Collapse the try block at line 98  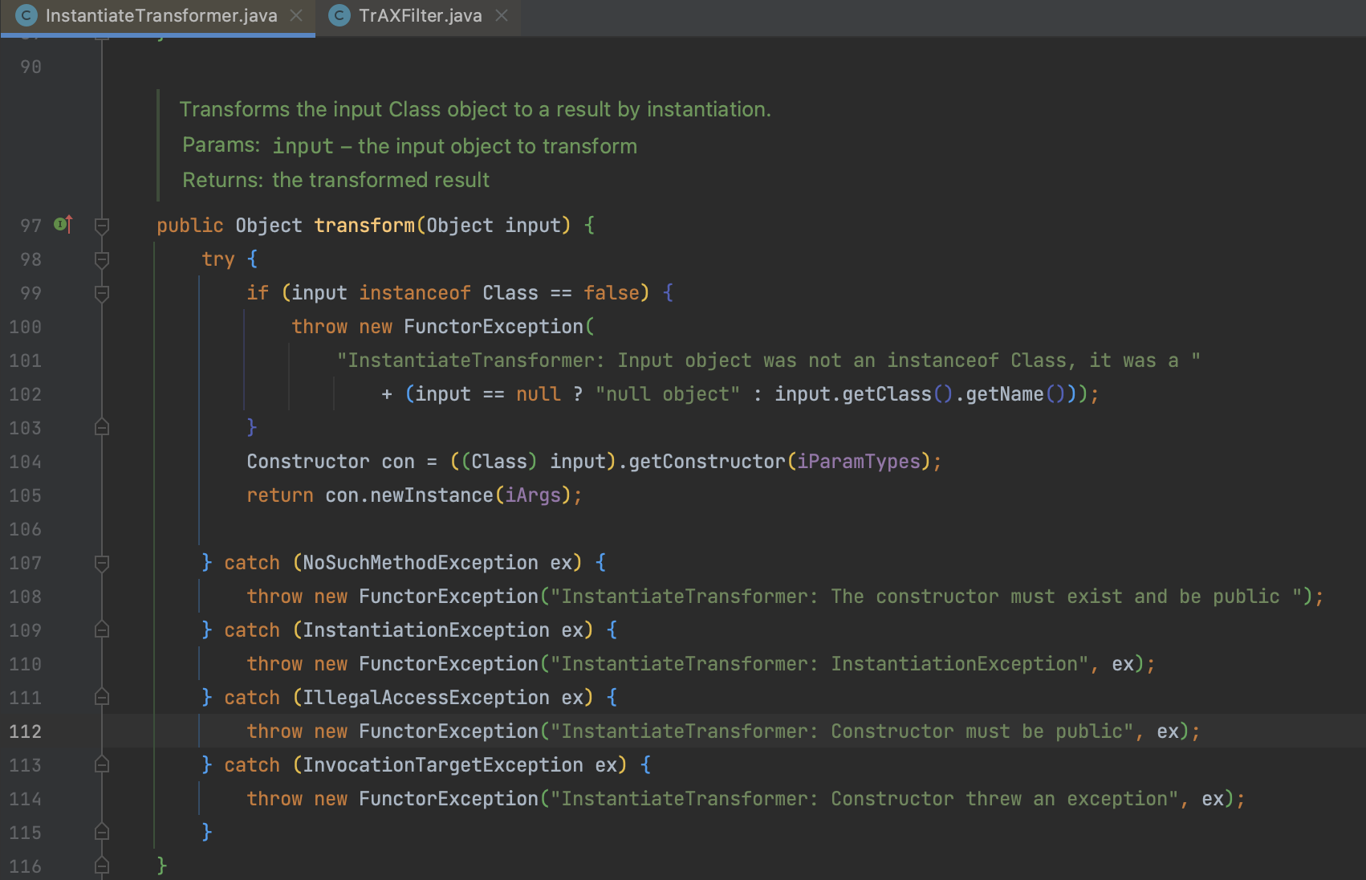click(102, 259)
